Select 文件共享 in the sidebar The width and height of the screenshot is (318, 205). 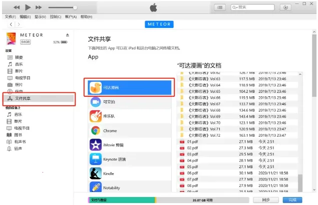click(x=23, y=99)
